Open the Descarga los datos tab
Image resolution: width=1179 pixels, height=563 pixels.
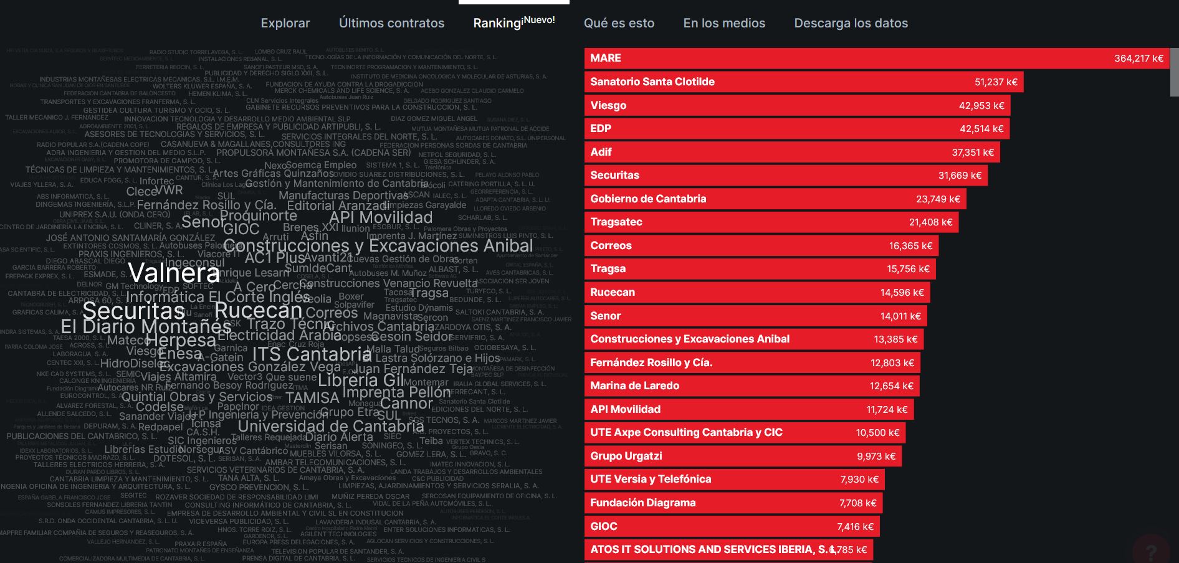click(x=851, y=23)
